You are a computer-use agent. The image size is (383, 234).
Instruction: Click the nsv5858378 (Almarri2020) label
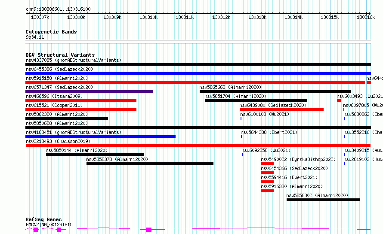click(x=117, y=159)
